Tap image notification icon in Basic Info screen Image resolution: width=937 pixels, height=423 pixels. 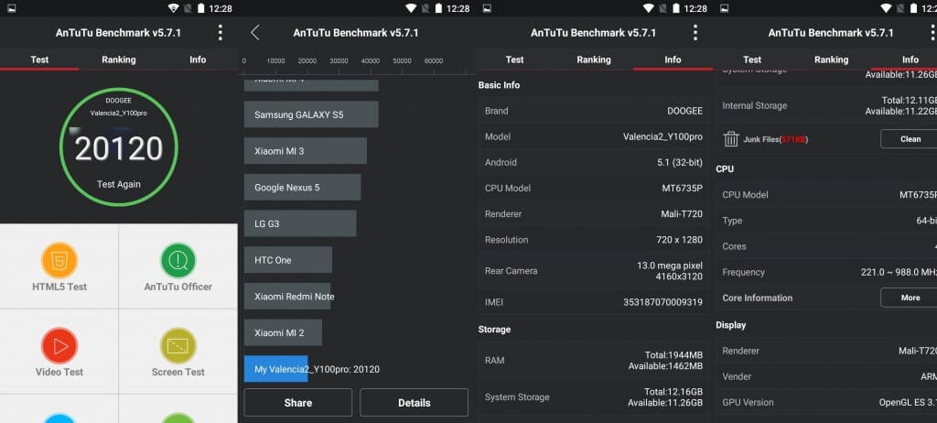[487, 8]
